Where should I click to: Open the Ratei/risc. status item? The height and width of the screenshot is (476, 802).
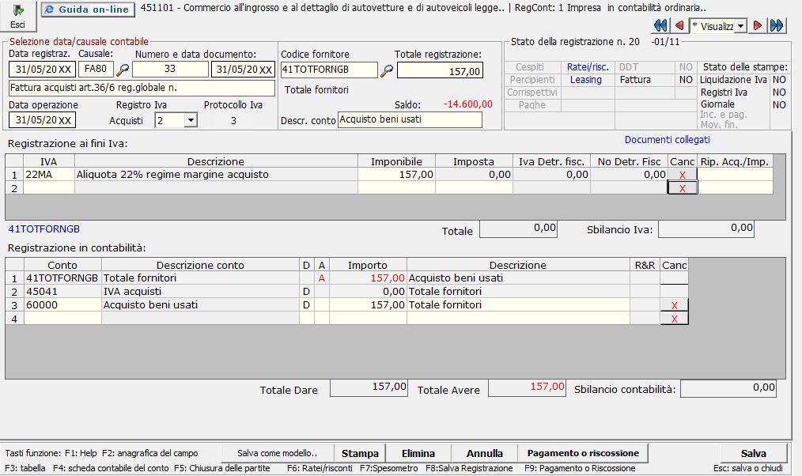pyautogui.click(x=588, y=67)
